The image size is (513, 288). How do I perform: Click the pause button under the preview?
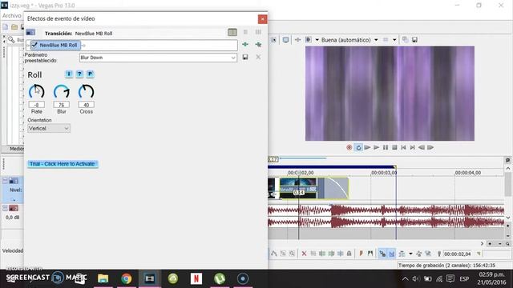[x=386, y=147]
